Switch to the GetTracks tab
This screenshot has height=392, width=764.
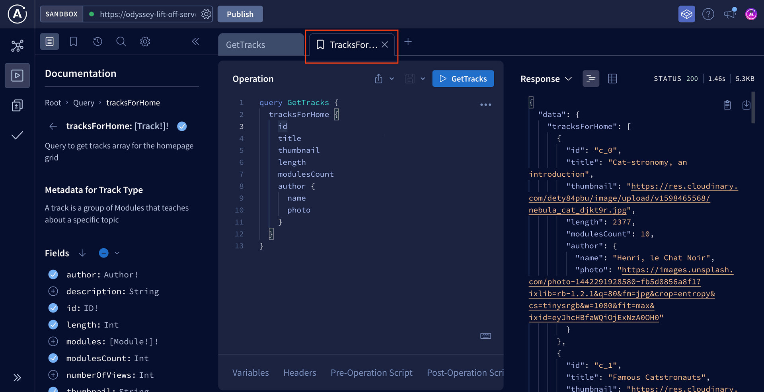tap(245, 45)
